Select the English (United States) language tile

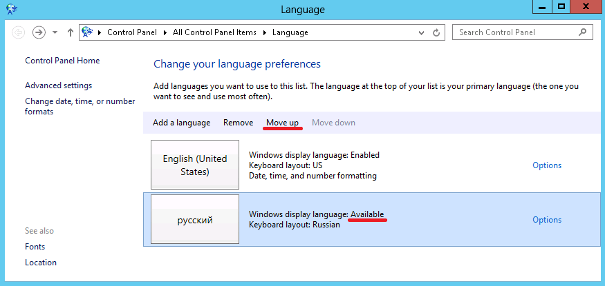coord(195,165)
